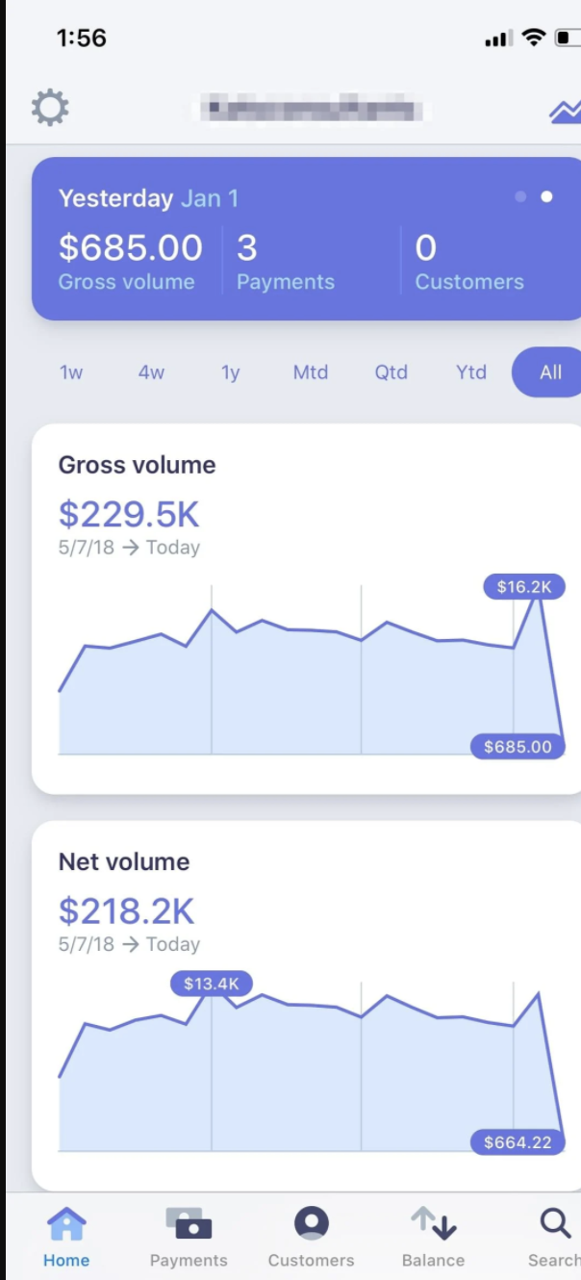Select the 1w time range

pos(71,372)
